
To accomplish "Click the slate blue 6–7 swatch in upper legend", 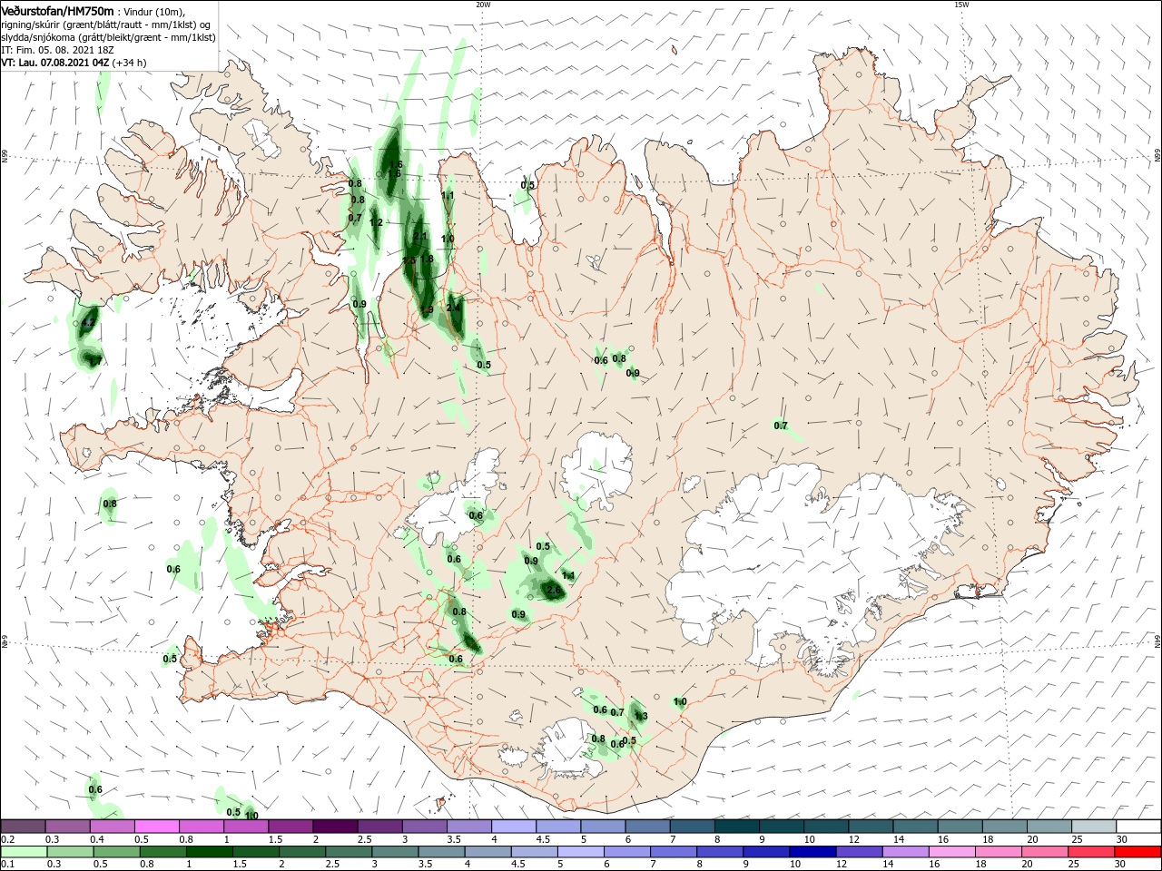I will 647,827.
